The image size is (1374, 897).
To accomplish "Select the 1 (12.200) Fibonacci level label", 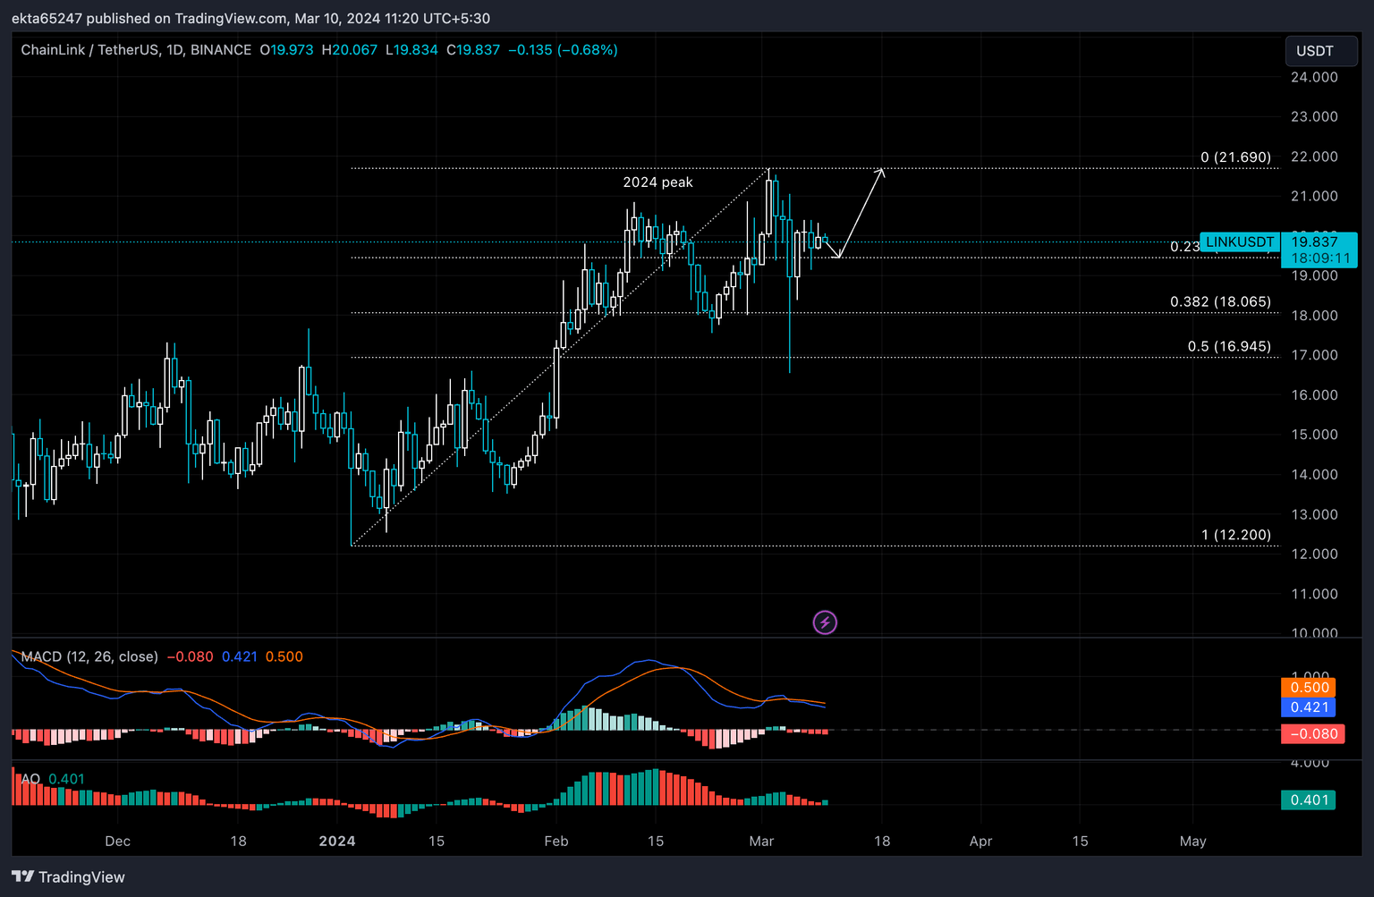I will (x=1235, y=535).
